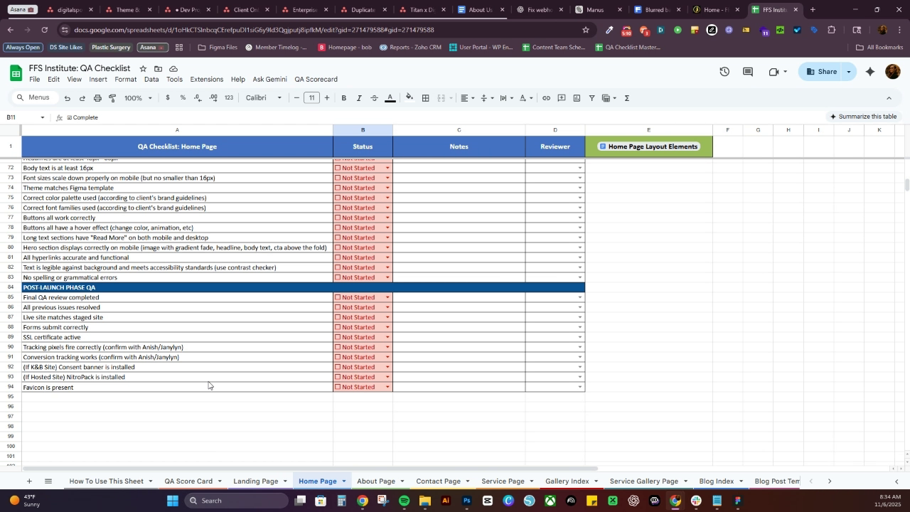Switch to QA Score Card sheet tab
The image size is (910, 512).
point(188,481)
